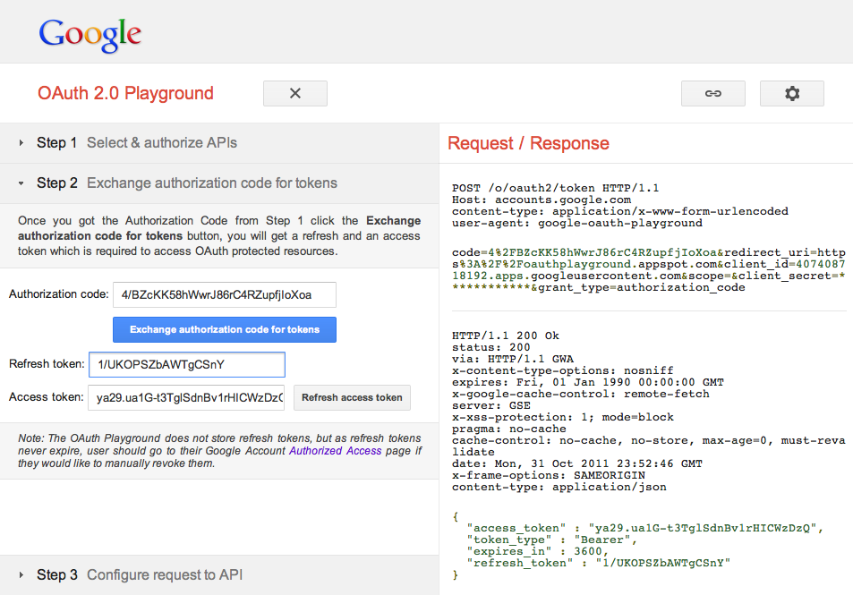Click Step 2 Exchange authorization code header
Screen dimensions: 853x595
click(x=219, y=183)
